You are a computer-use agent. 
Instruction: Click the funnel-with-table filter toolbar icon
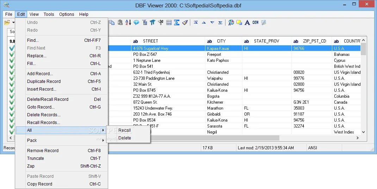[144, 22]
